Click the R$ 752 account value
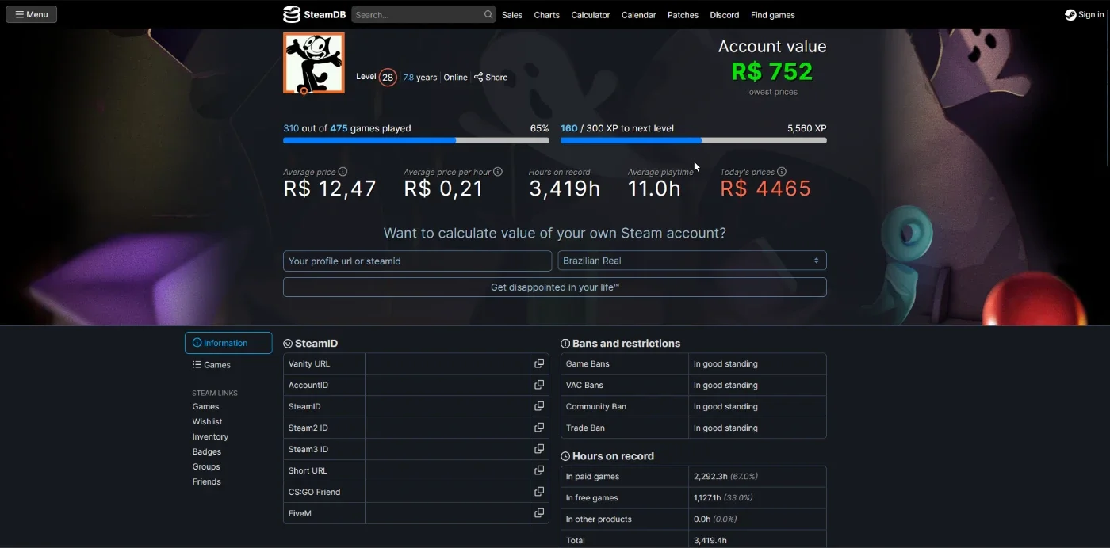The image size is (1110, 548). click(x=772, y=71)
